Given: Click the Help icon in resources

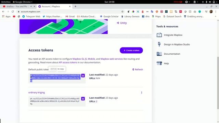Looking at the screenshot, I should 159,63.
